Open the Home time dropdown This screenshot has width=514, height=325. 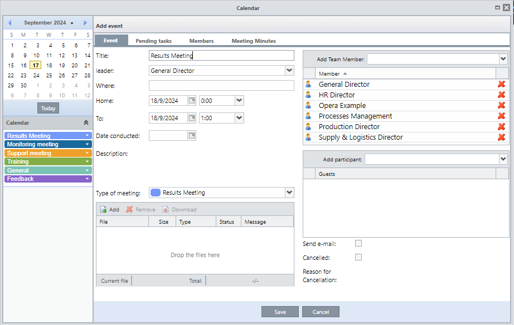coord(239,101)
